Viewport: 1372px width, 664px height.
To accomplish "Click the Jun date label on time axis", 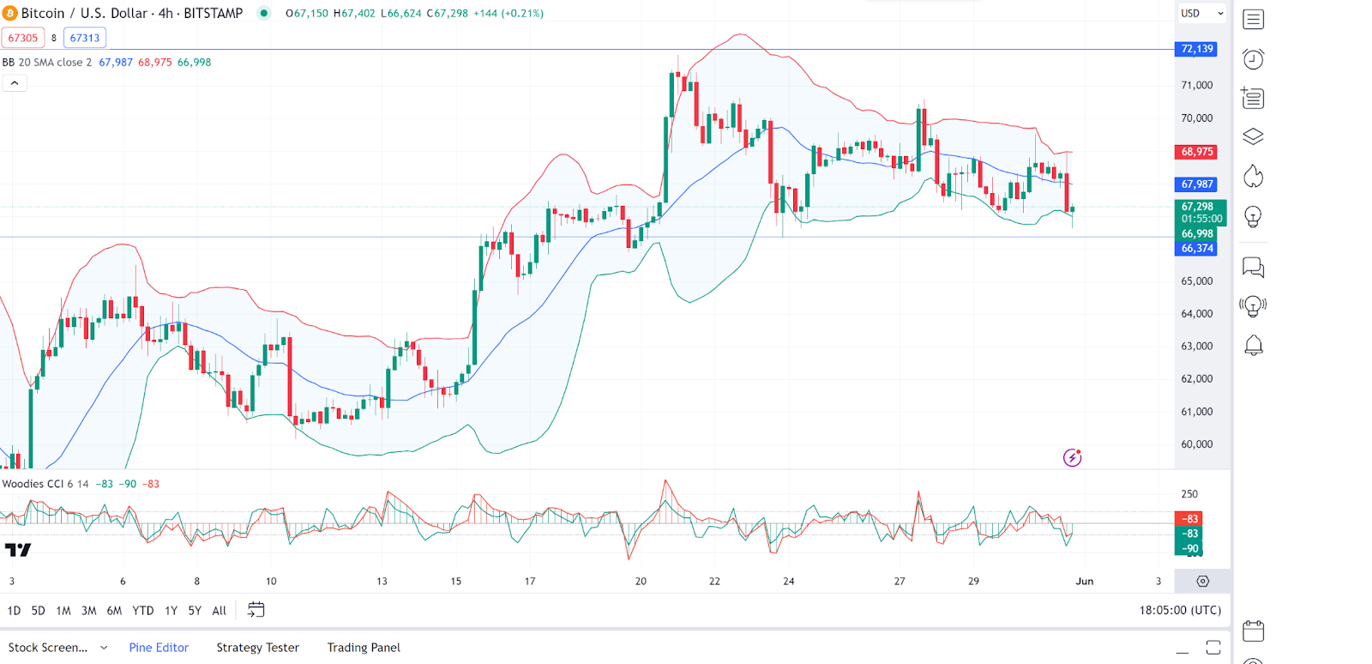I will pos(1085,582).
